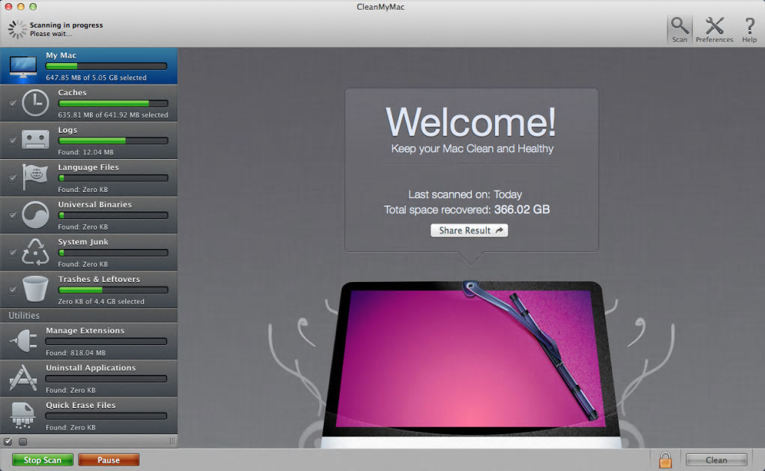Click the Utilities section header
Viewport: 765px width, 471px height.
(24, 315)
